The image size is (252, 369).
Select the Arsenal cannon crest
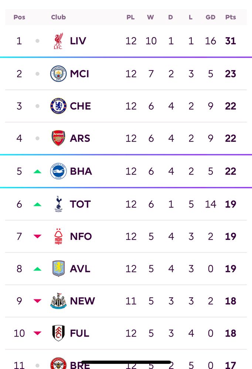pos(58,138)
